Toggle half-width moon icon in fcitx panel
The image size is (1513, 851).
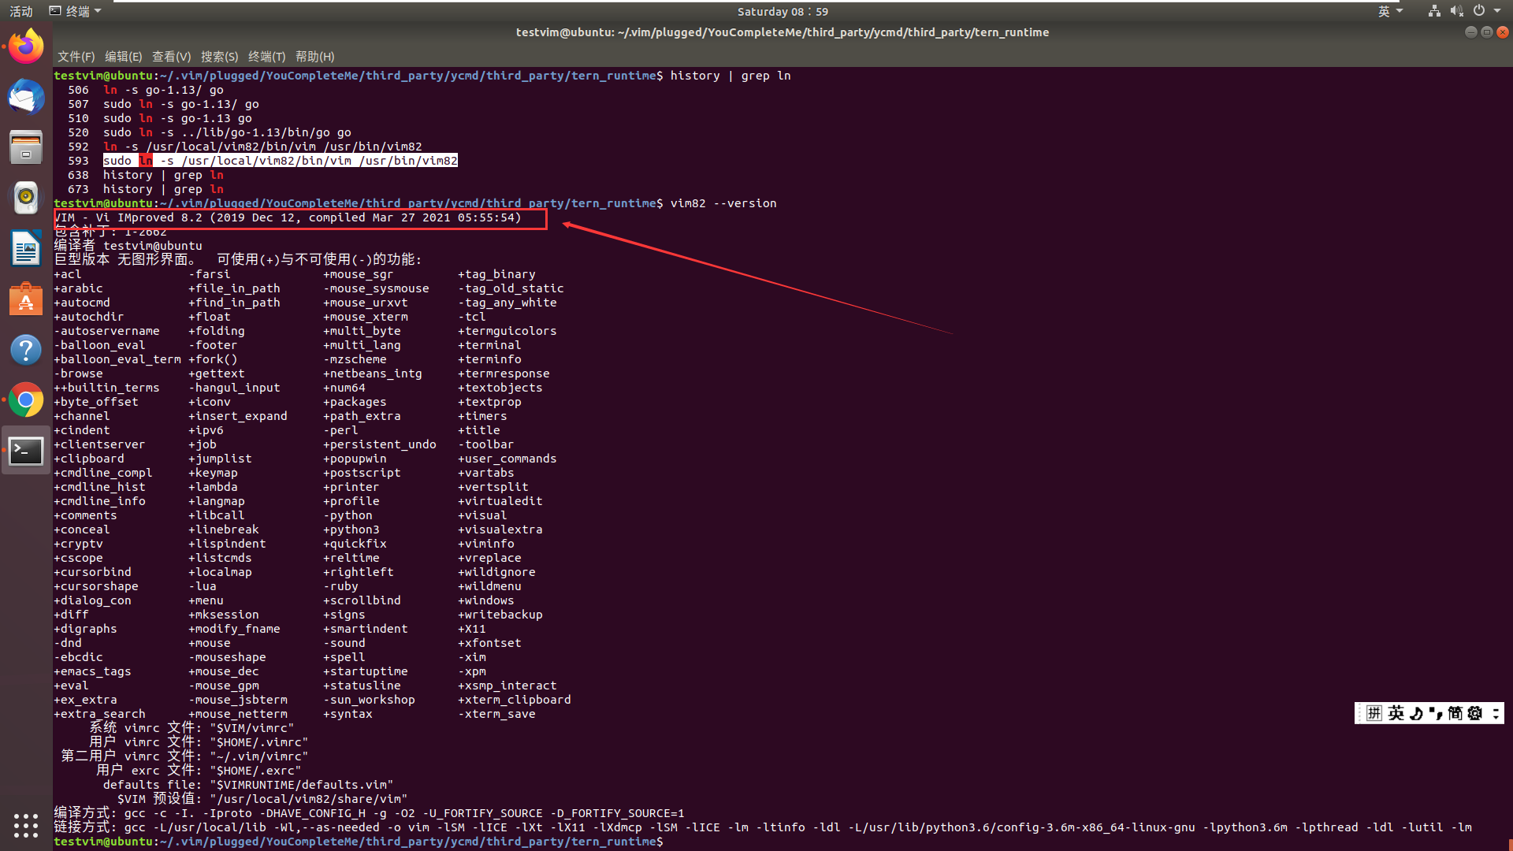point(1416,713)
